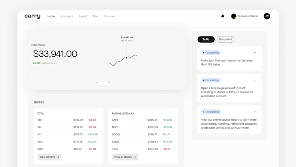Click the chart range control below graph

(103, 83)
